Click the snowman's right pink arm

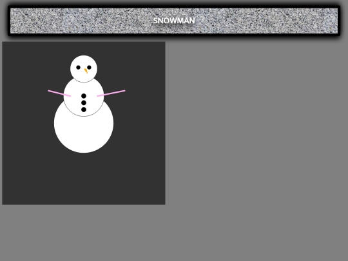click(x=111, y=93)
